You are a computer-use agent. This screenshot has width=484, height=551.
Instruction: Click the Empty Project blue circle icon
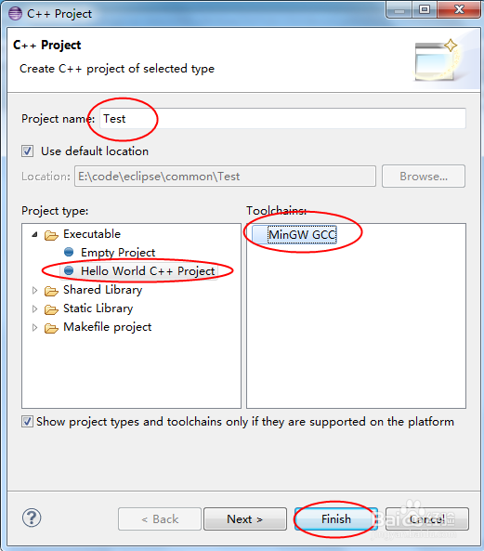click(69, 252)
